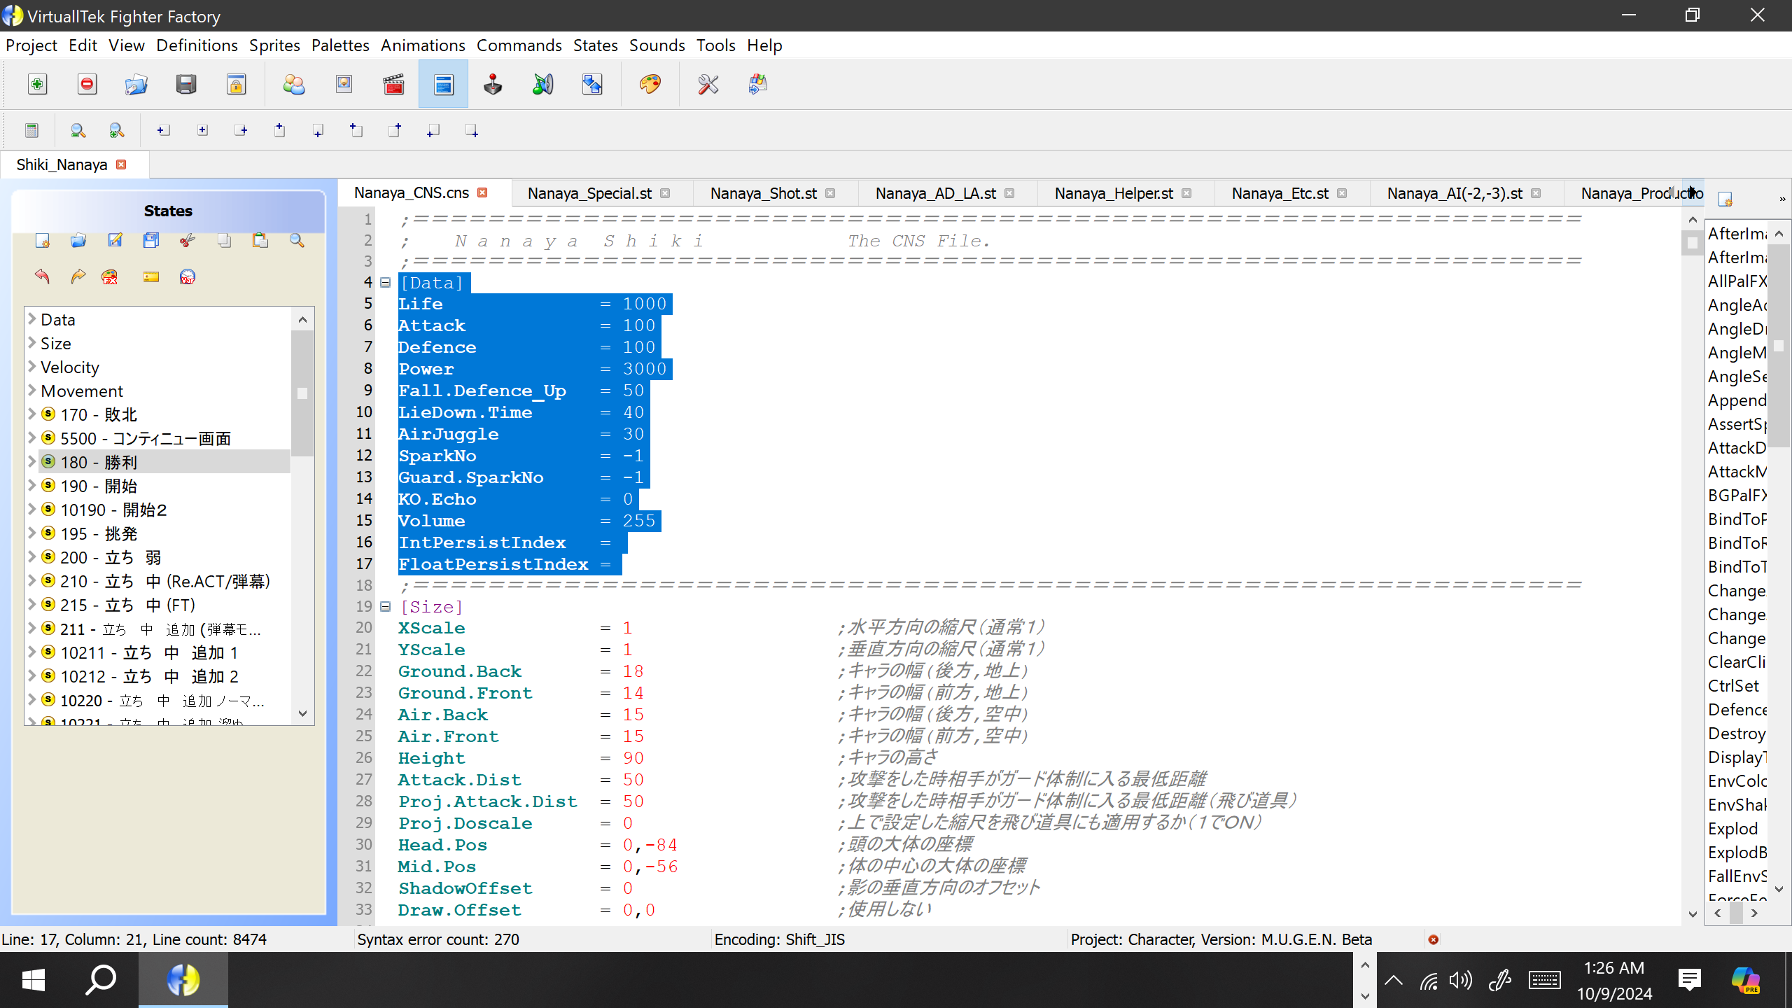Open Windows search from taskbar
1792x1008 pixels.
[x=101, y=980]
